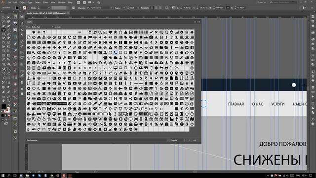Align paragraph right in control bar
Image resolution: width=316 pixels, height=178 pixels.
point(160,8)
